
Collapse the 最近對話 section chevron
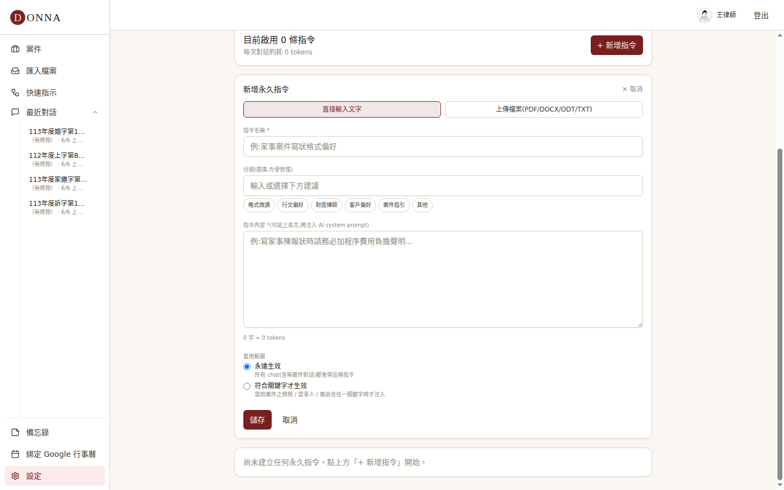coord(95,112)
